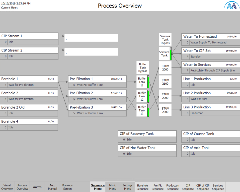240x192 pixels.
Task: Open the Water To Homestead block
Action: pos(211,40)
